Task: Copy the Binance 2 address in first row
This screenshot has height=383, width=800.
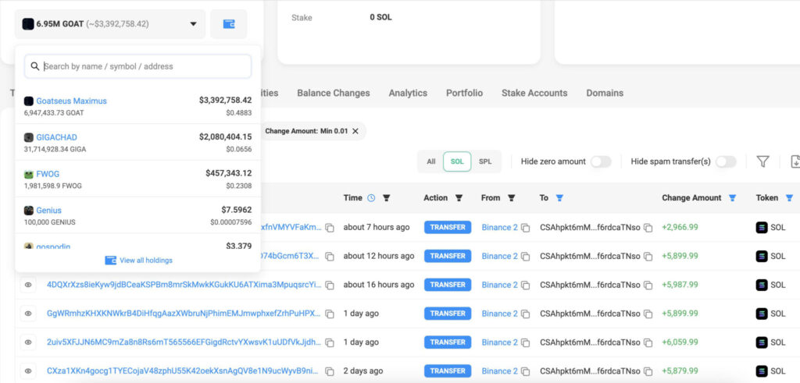Action: pos(527,228)
